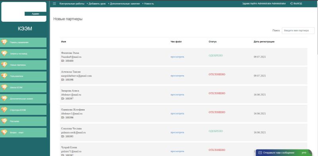Go to Новость in top navigation

pos(149,4)
